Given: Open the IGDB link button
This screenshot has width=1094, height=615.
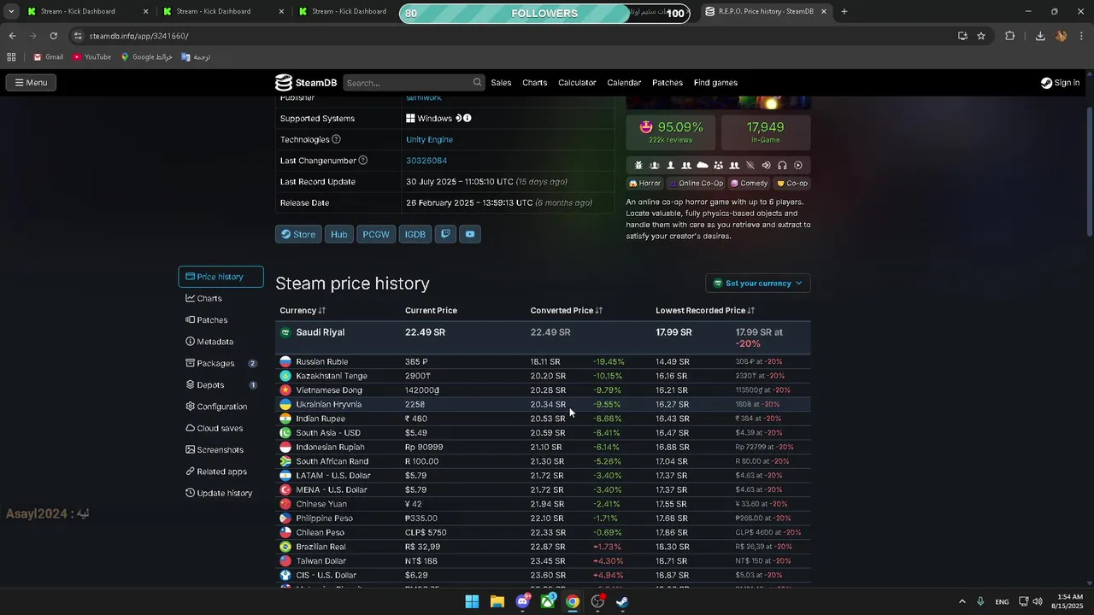Looking at the screenshot, I should tap(415, 234).
